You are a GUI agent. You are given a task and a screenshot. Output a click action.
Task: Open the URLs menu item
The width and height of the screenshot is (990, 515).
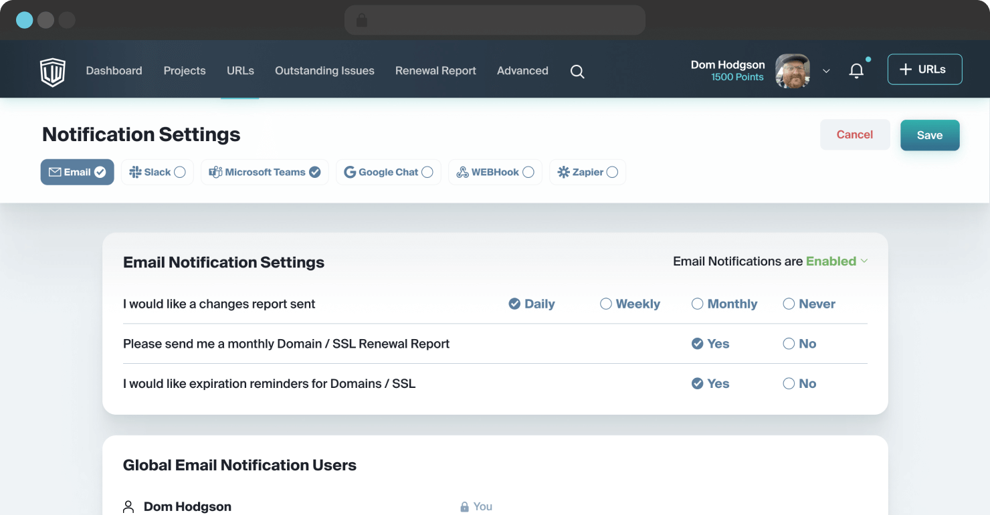pyautogui.click(x=240, y=71)
